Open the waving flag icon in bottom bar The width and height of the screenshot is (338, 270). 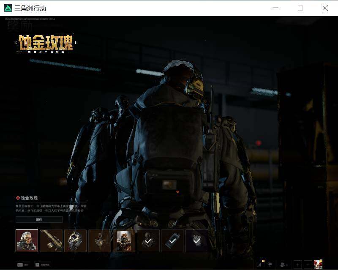pyautogui.click(x=270, y=265)
